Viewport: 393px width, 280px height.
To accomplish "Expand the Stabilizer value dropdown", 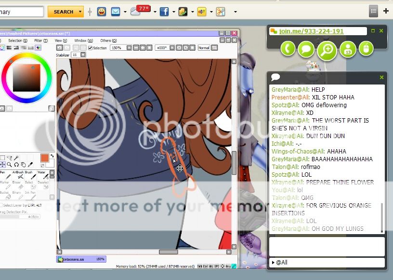I will click(83, 55).
